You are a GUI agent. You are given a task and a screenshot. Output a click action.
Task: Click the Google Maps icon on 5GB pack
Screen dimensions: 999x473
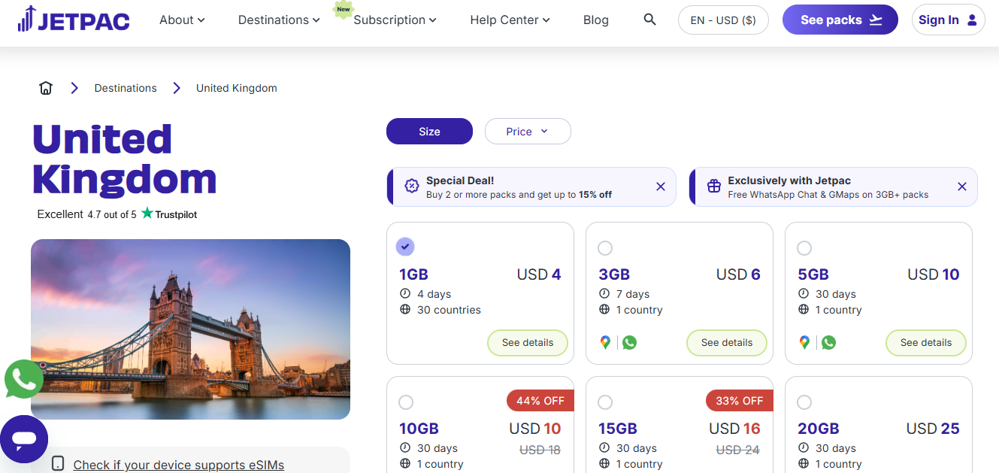[x=804, y=342]
